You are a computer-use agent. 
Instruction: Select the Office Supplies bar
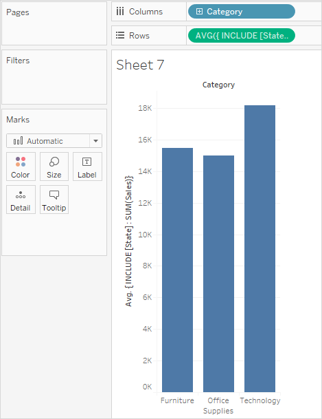click(x=218, y=274)
